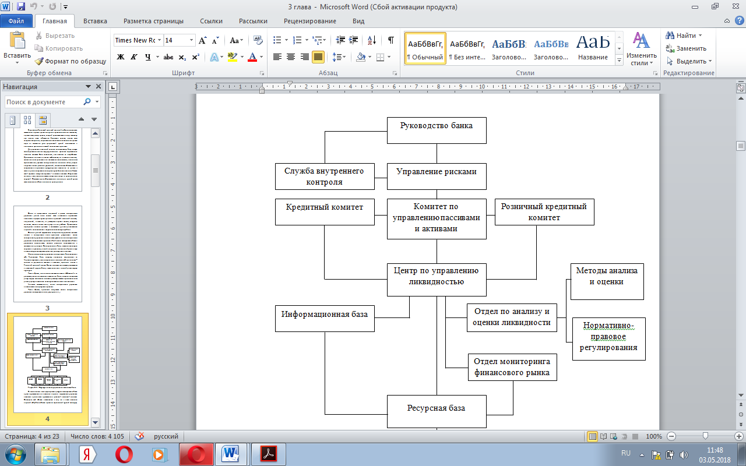Image resolution: width=746 pixels, height=466 pixels.
Task: Toggle bold (Ж) formatting
Action: (121, 57)
